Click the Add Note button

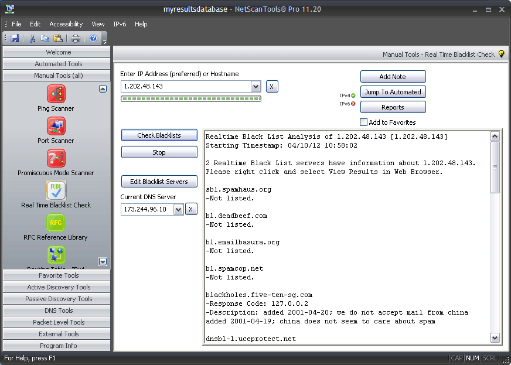(393, 77)
